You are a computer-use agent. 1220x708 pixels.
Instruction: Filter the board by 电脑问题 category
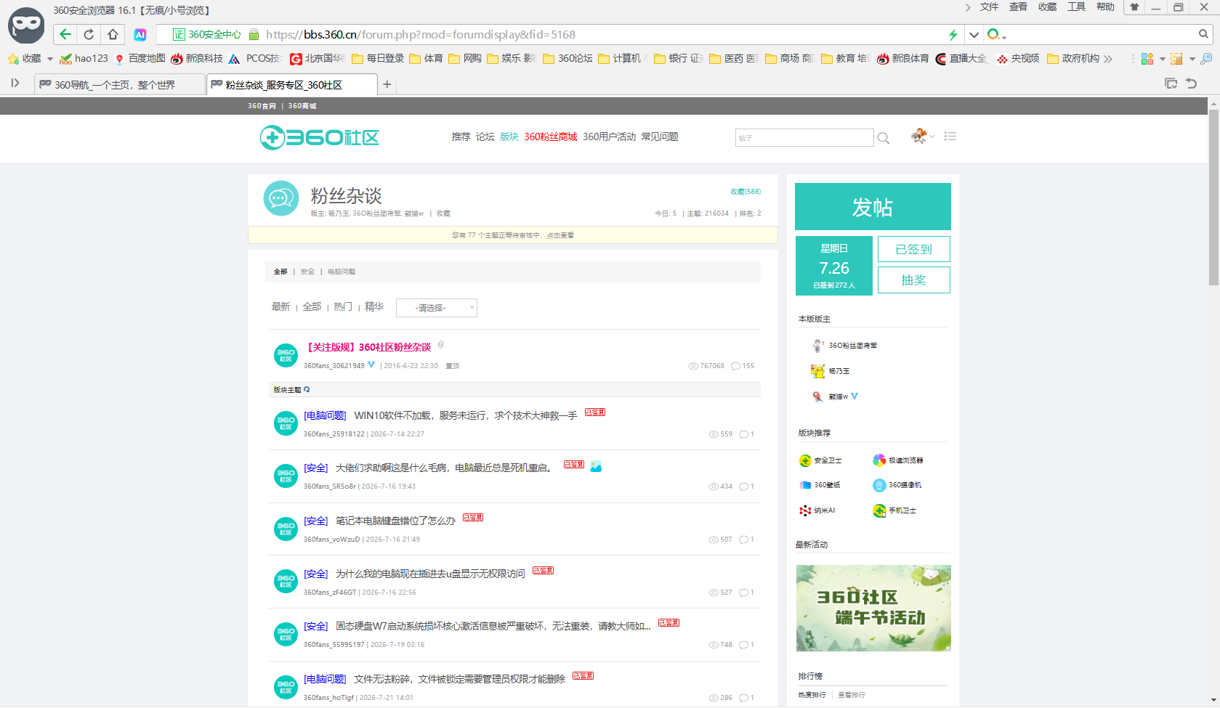342,272
